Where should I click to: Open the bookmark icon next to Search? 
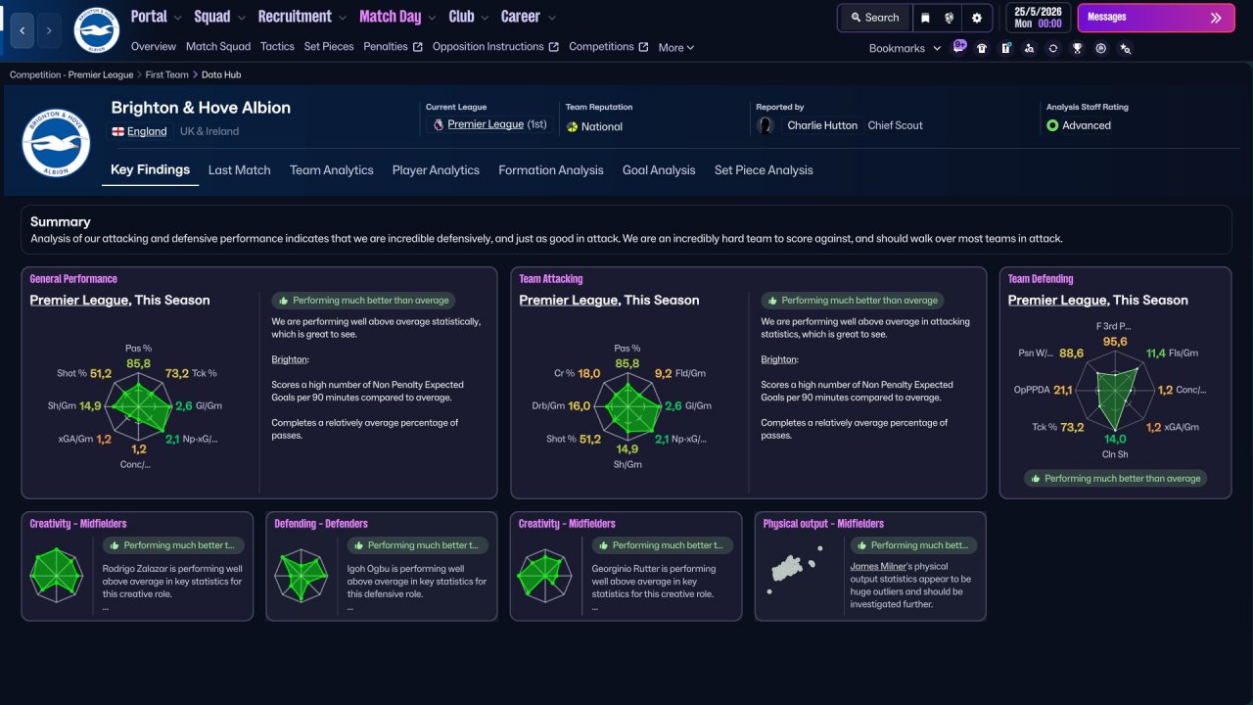(x=925, y=18)
